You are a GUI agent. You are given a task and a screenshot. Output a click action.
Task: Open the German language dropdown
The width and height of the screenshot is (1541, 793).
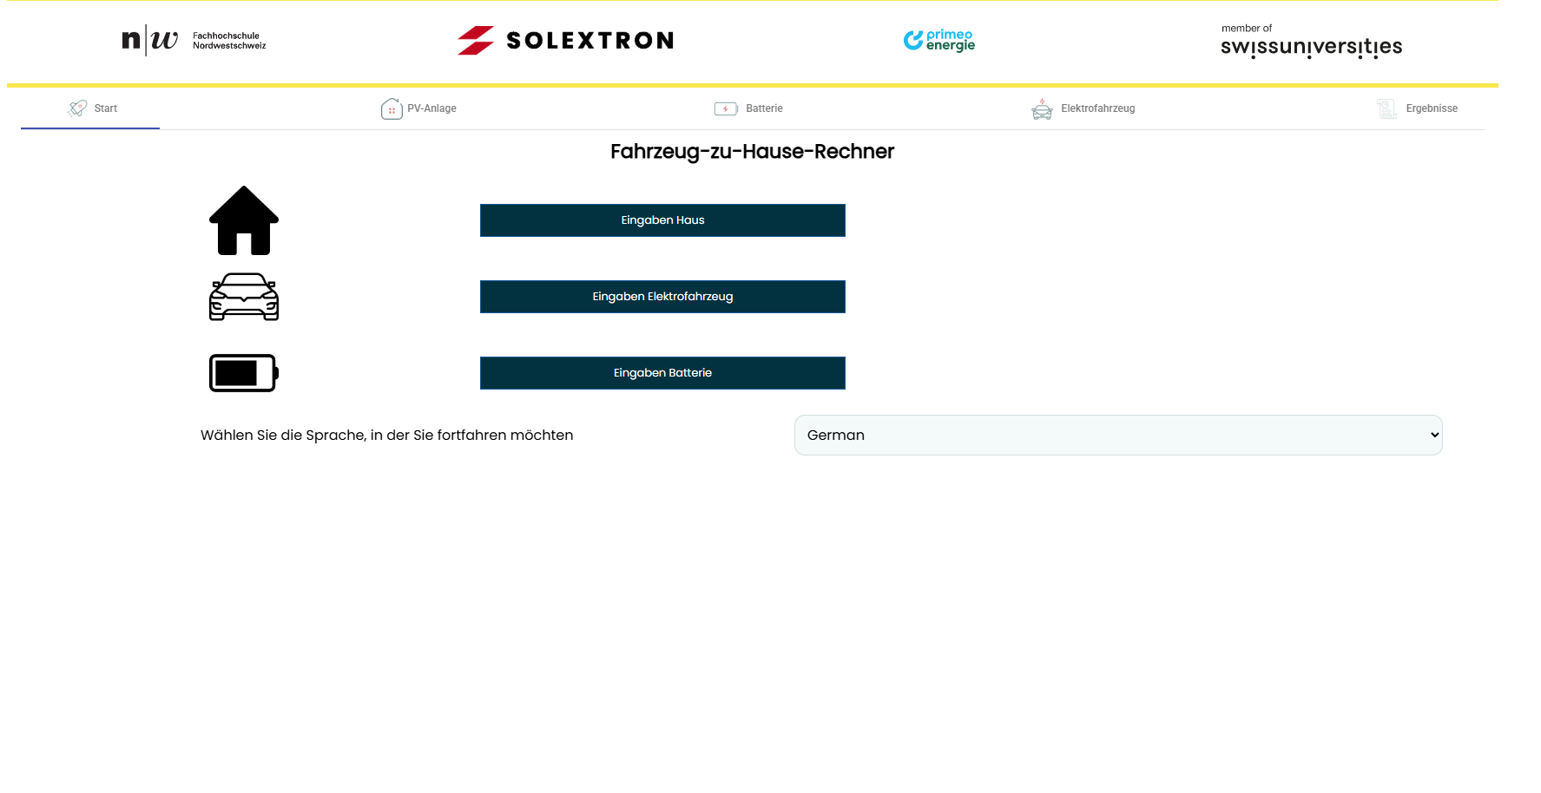coord(1117,436)
